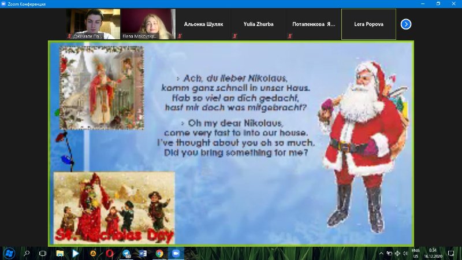Open File Explorer from the taskbar

click(x=60, y=253)
